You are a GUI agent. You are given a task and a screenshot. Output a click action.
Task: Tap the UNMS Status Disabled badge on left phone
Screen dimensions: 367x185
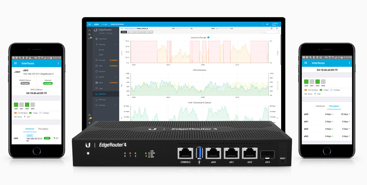click(25, 84)
